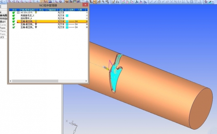Select the highlighted 五轴-航空铣 toolpath name
217x134 pixels.
click(x=27, y=21)
